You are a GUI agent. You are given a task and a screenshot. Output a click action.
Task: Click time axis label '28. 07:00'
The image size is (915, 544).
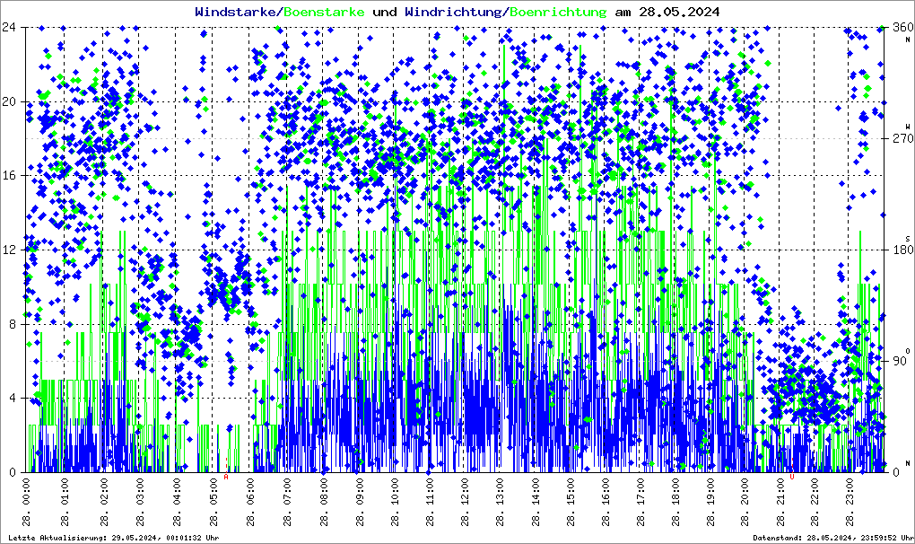(287, 502)
